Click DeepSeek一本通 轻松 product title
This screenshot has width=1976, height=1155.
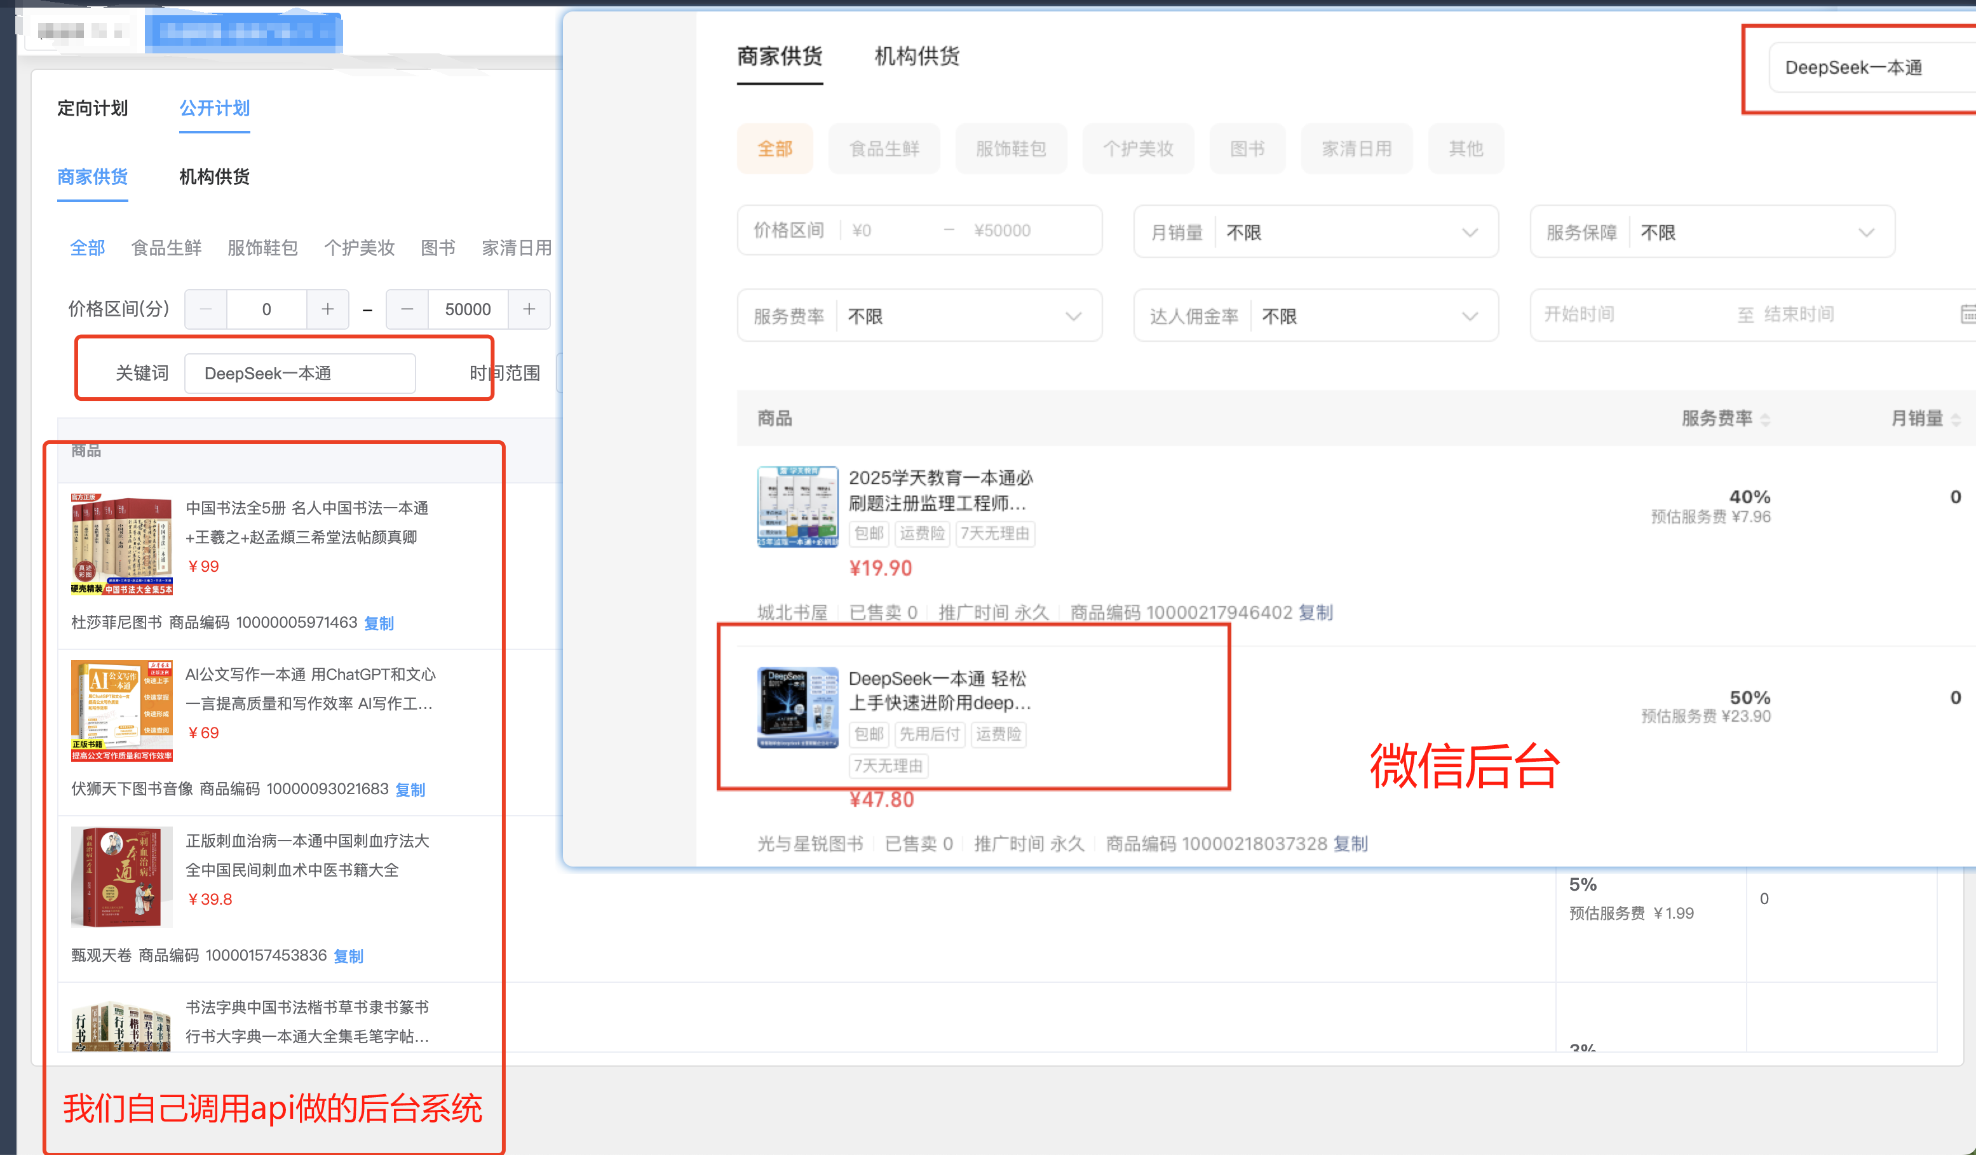coord(939,691)
